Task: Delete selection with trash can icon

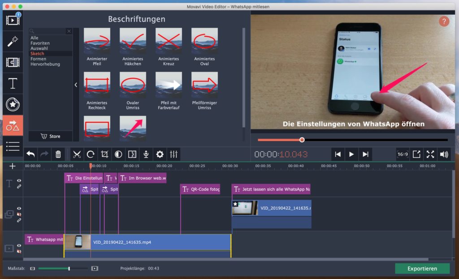Action: point(58,154)
